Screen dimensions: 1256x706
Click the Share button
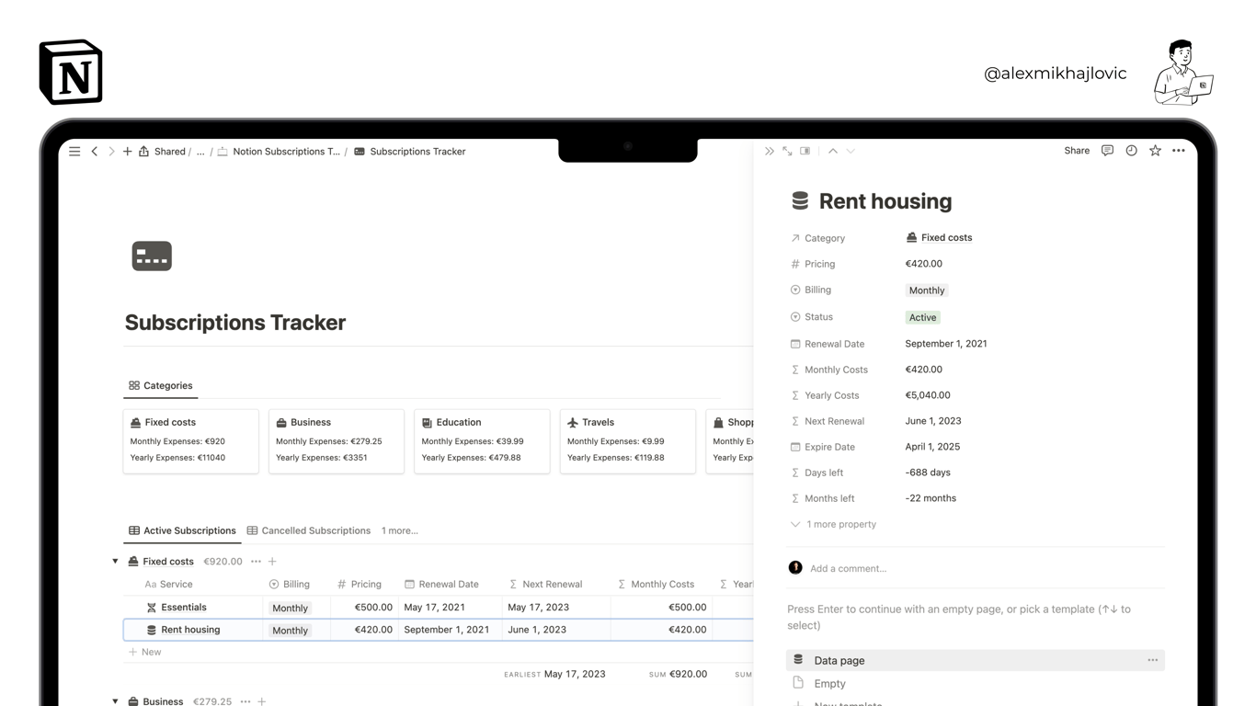1077,151
